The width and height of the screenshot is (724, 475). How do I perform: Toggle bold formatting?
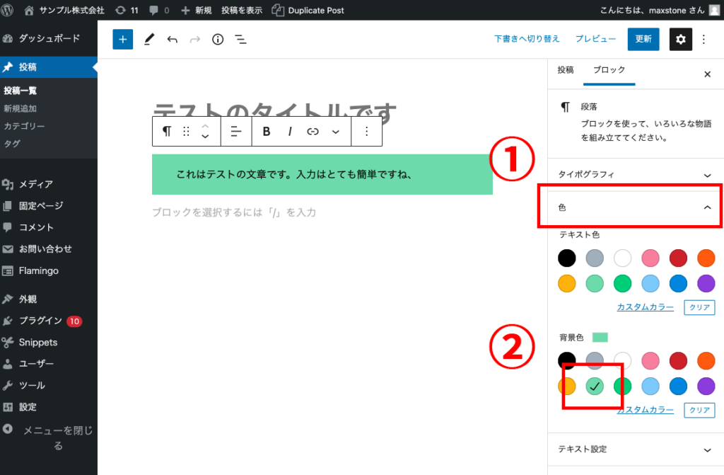[267, 131]
